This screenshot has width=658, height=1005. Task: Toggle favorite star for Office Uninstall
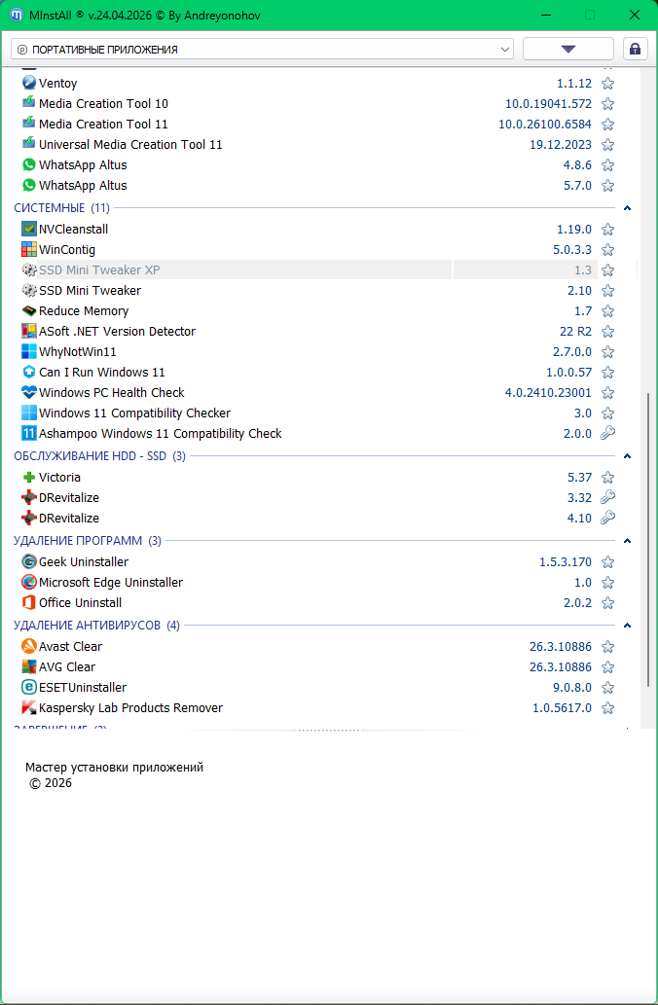click(607, 603)
